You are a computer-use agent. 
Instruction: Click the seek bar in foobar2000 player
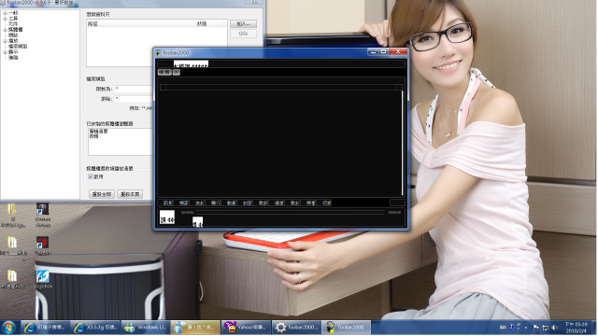[291, 212]
